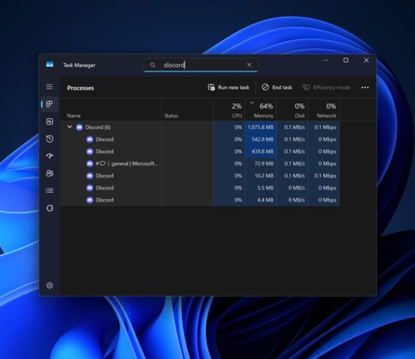Click End task button
The height and width of the screenshot is (359, 415).
pyautogui.click(x=277, y=88)
